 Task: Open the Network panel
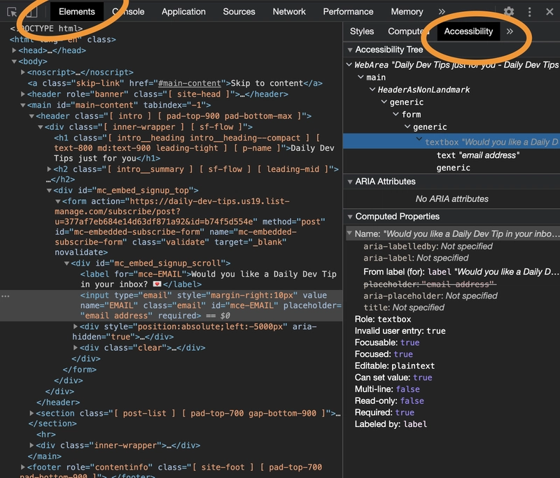click(288, 11)
